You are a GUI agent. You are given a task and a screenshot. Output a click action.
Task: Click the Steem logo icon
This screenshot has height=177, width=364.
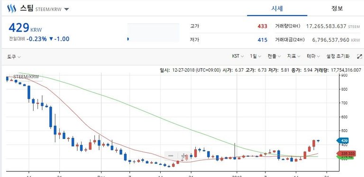pyautogui.click(x=11, y=9)
